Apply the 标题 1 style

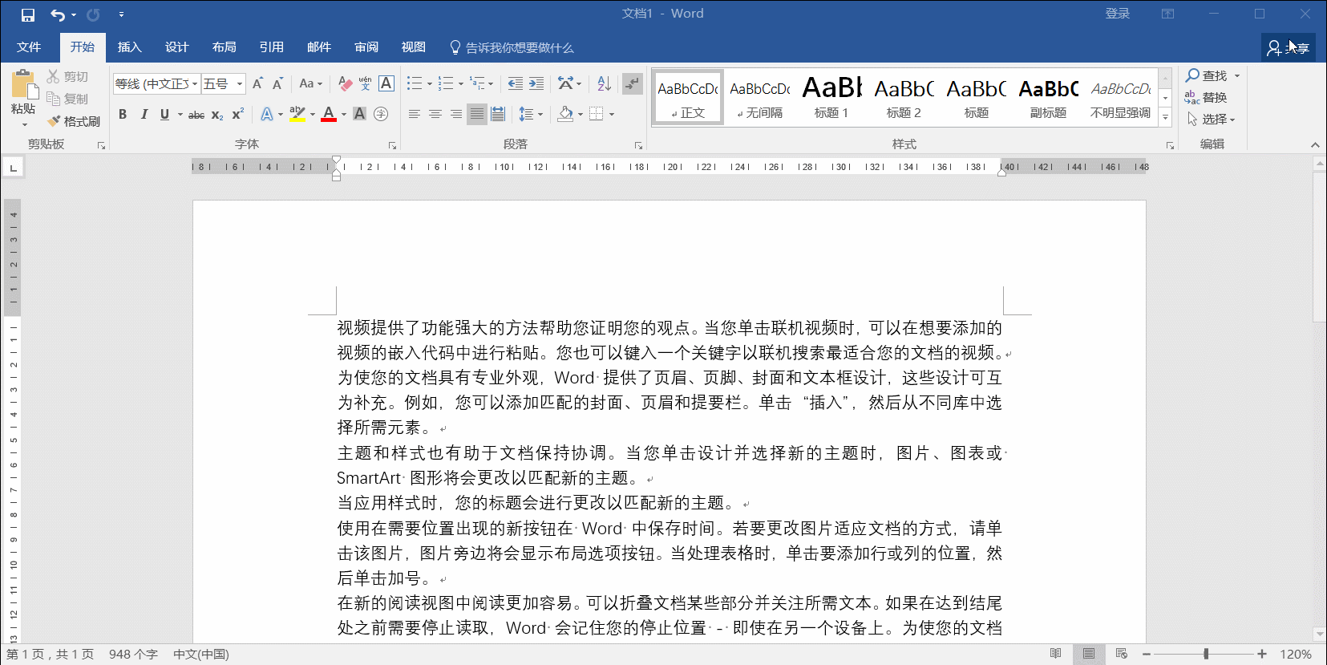tap(831, 97)
